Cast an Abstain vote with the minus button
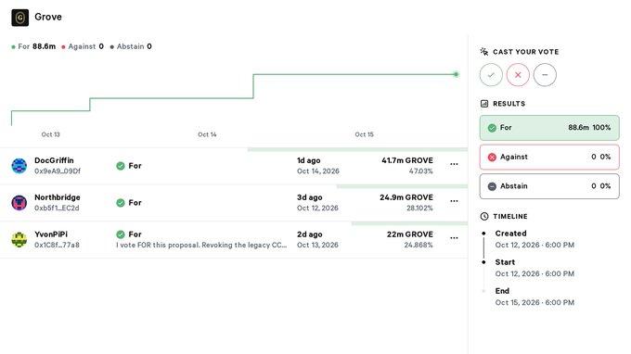Screen dimensions: 631x354 pyautogui.click(x=545, y=75)
